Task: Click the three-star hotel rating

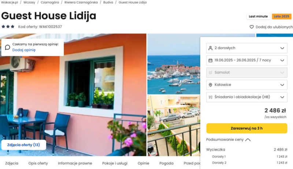Action: (x=8, y=26)
